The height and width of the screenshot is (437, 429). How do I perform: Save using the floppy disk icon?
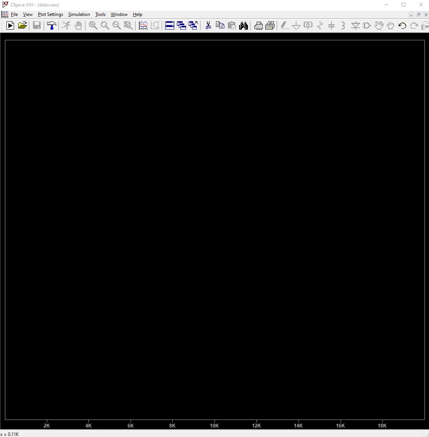37,25
